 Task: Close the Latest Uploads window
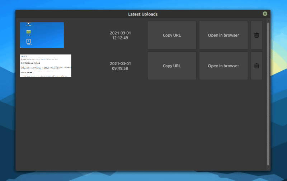265,14
